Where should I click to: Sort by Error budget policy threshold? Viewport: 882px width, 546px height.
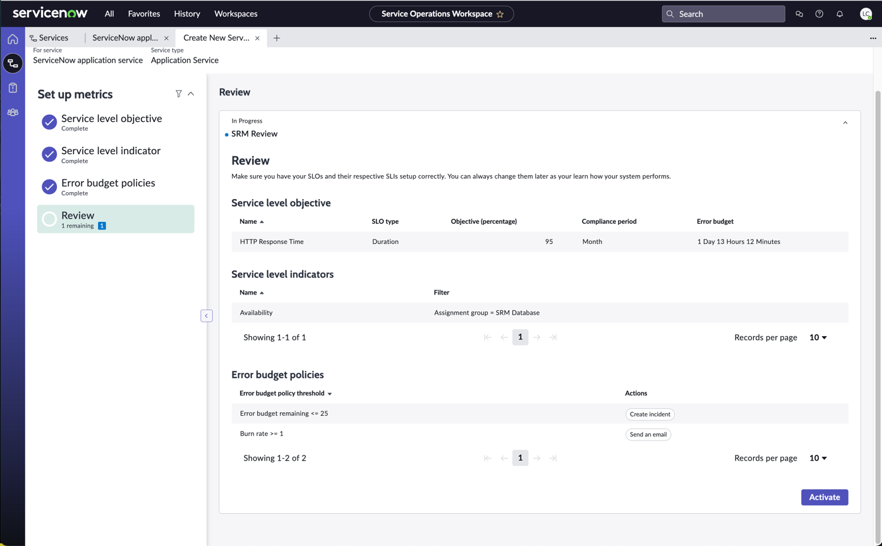(286, 393)
